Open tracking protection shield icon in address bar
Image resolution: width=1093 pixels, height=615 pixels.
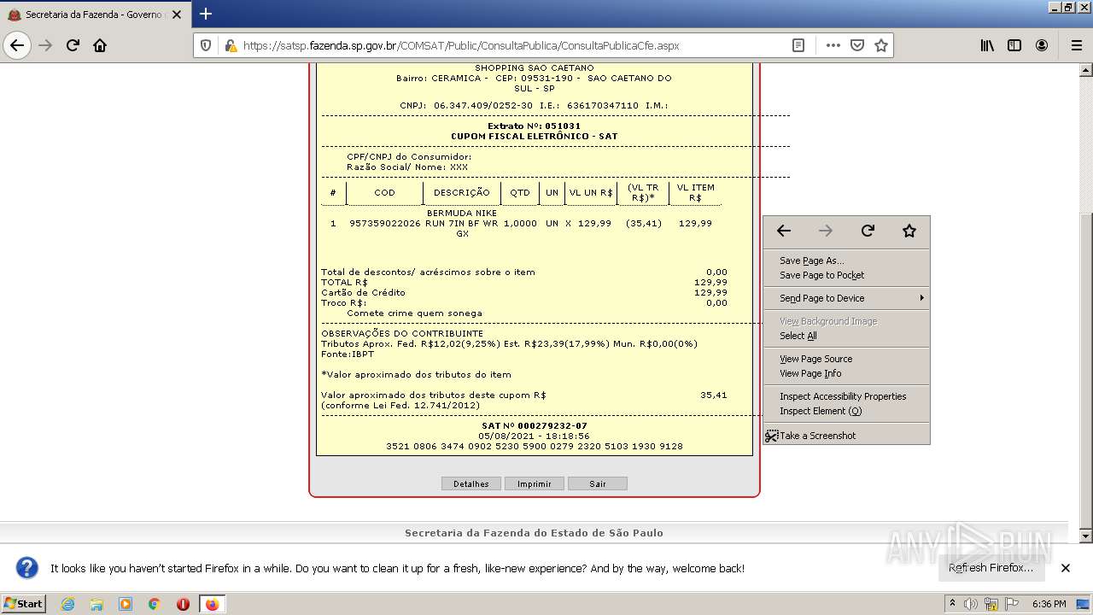coord(206,45)
